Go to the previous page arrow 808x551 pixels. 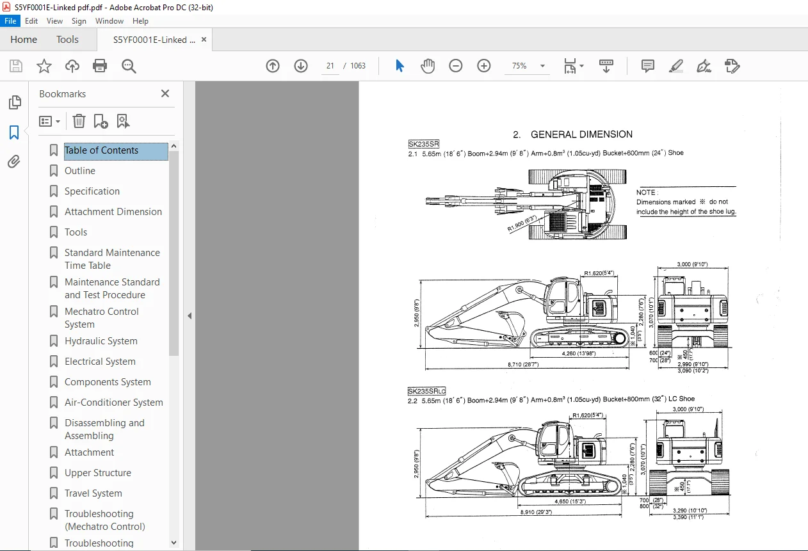coord(273,66)
